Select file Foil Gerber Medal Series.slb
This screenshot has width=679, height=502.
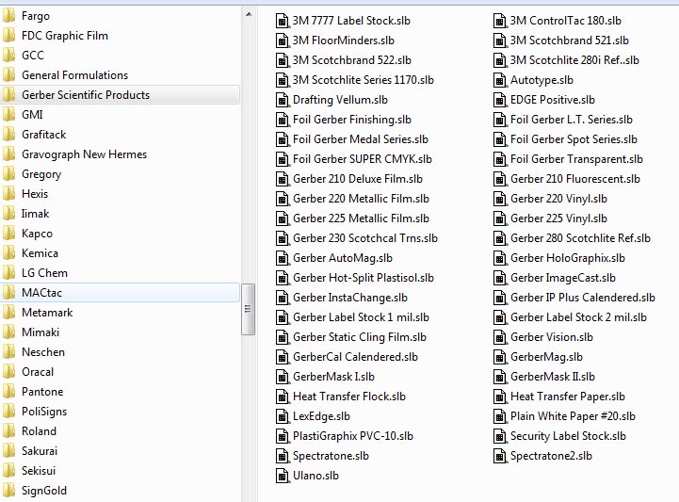coord(361,139)
